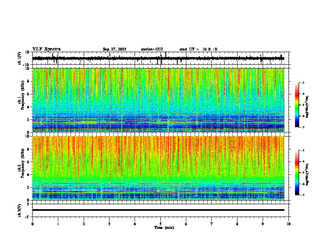
Task: Click the "4" kHz tick on ch.2 spectrogram axis
Action: pyautogui.click(x=28, y=175)
